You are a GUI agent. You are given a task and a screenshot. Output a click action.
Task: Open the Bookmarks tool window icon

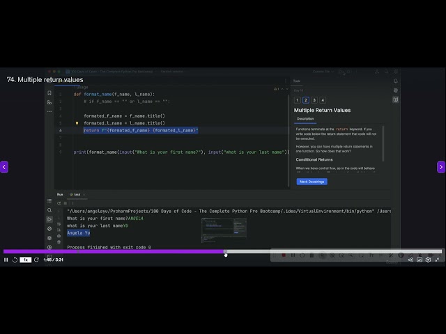click(x=49, y=93)
